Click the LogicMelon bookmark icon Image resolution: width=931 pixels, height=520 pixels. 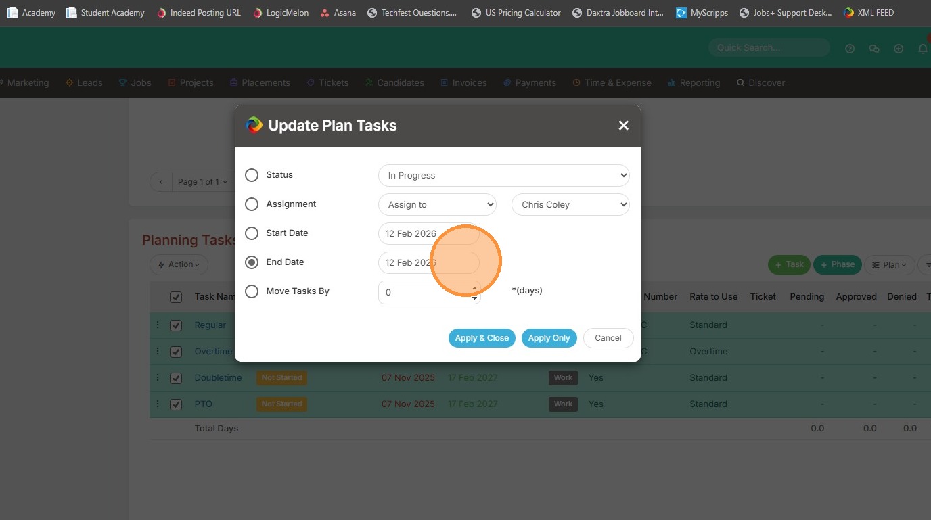click(x=257, y=13)
